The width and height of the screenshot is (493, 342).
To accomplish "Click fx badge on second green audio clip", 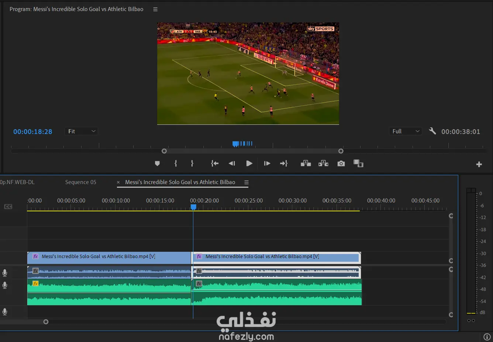I will click(x=199, y=283).
